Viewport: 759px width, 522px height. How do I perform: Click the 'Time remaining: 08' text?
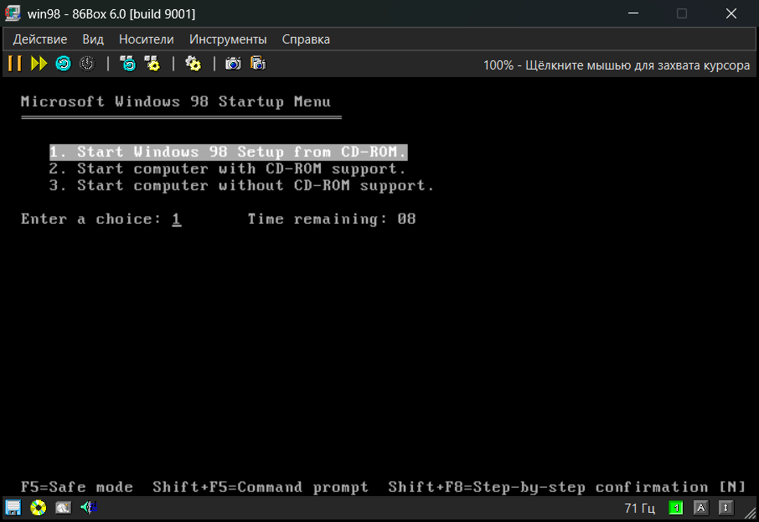(332, 220)
